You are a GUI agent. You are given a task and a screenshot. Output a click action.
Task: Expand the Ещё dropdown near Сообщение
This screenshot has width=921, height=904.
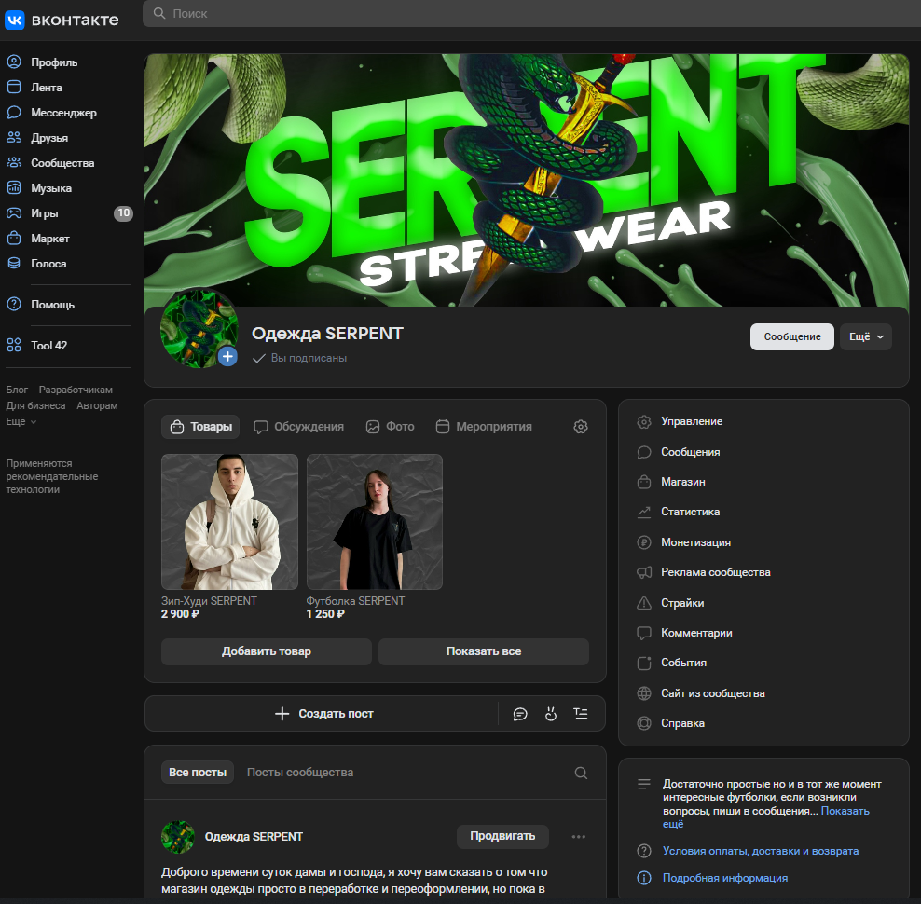(x=866, y=336)
